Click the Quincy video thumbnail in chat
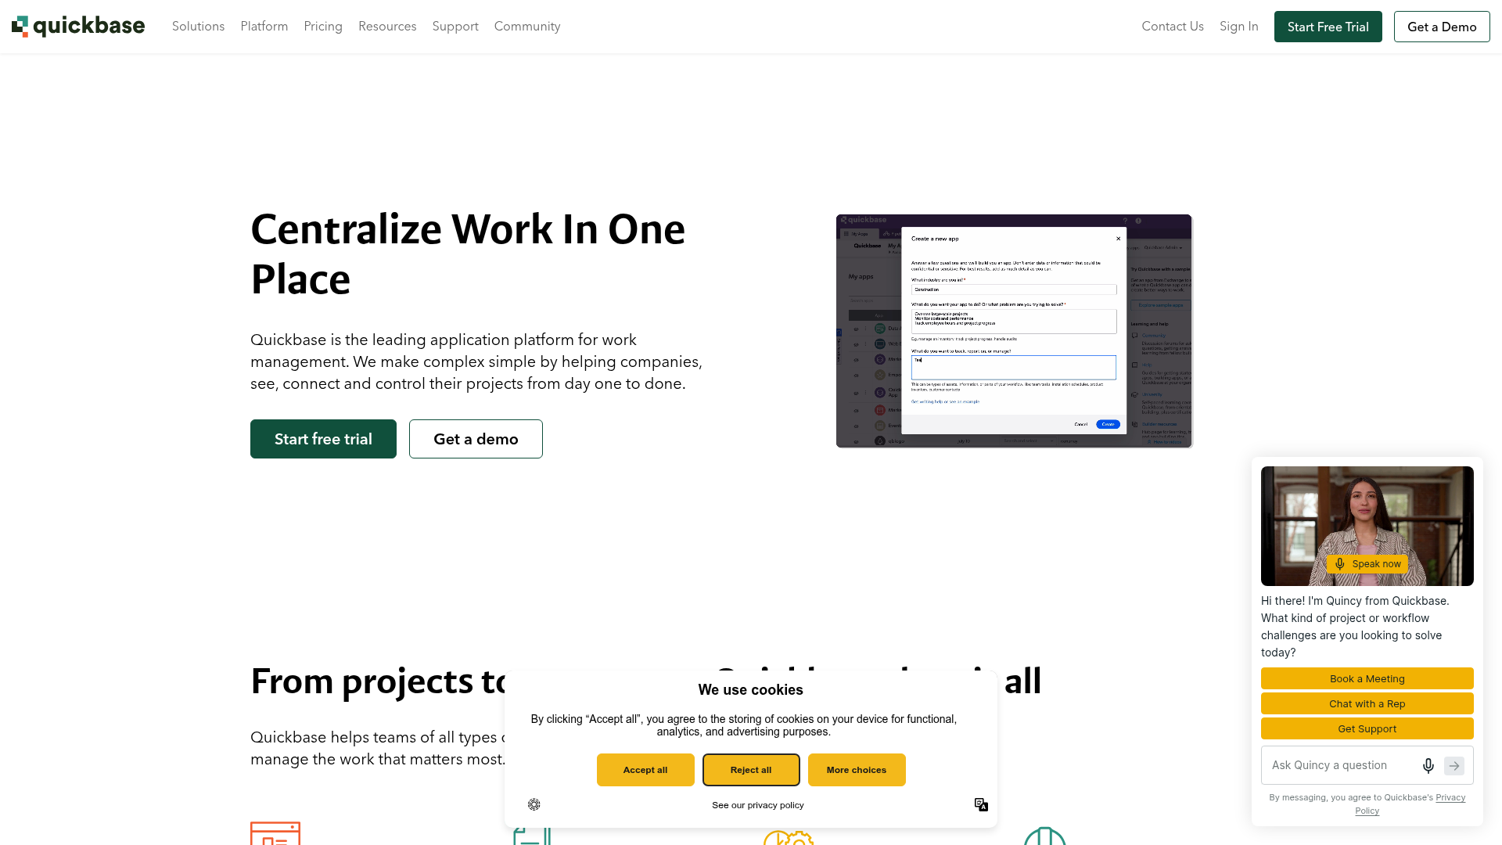 [x=1367, y=526]
